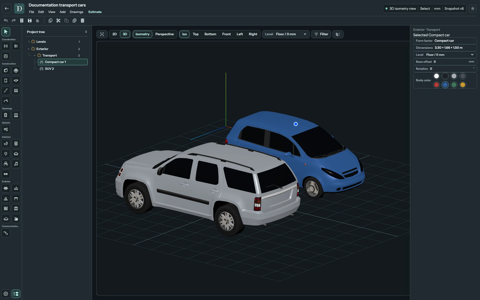Open the File menu

[31, 12]
